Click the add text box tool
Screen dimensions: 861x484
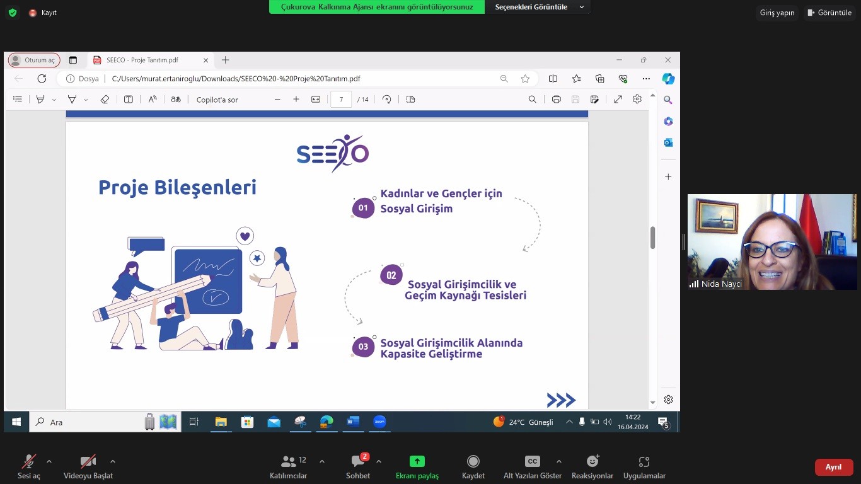tap(128, 100)
